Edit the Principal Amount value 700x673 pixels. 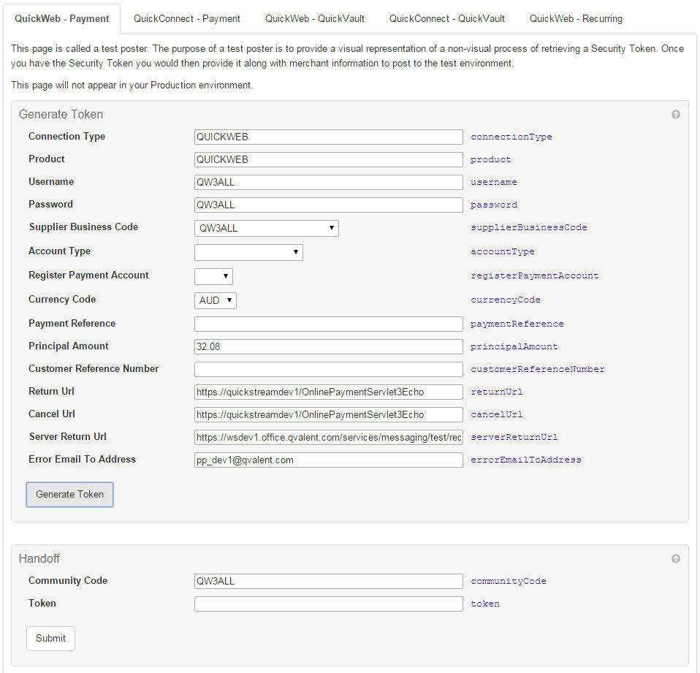click(x=328, y=346)
